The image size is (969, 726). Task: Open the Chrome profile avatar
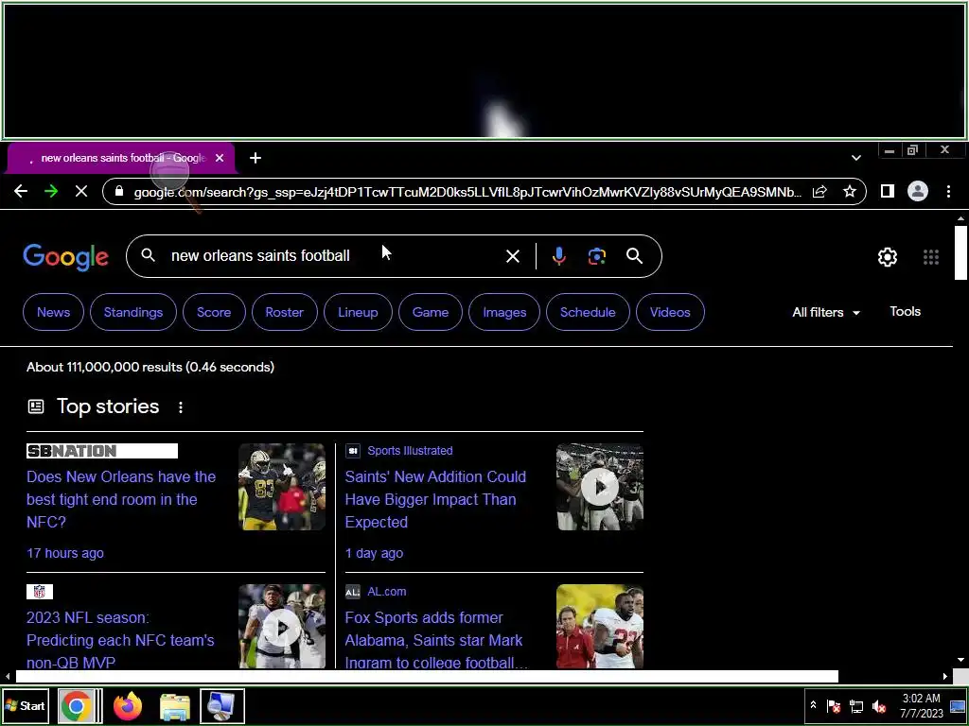coord(918,191)
